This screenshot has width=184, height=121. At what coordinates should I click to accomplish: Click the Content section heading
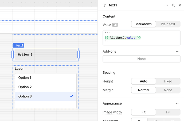[x=109, y=17]
